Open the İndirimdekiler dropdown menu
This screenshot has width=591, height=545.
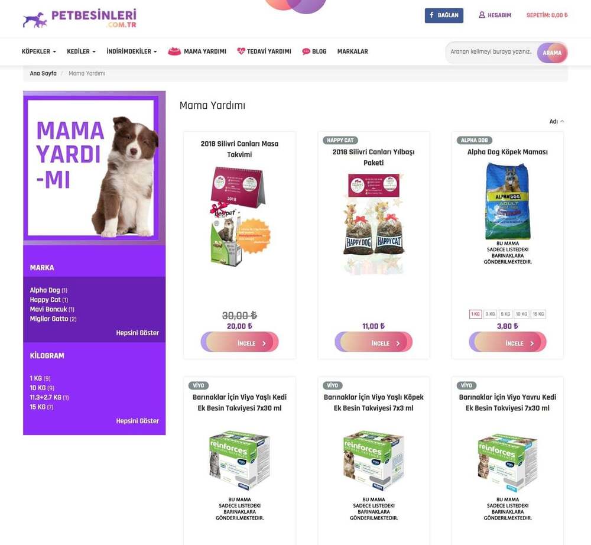coord(132,51)
